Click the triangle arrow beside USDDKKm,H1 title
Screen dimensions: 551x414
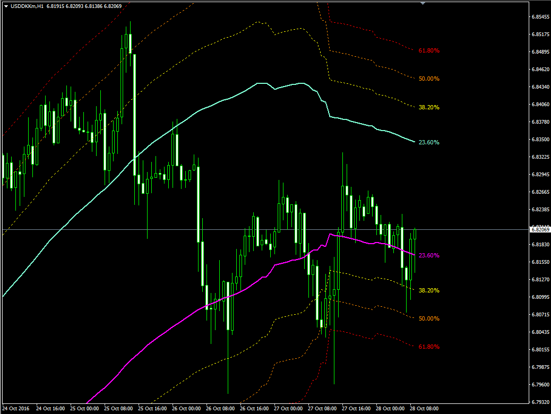(6, 6)
